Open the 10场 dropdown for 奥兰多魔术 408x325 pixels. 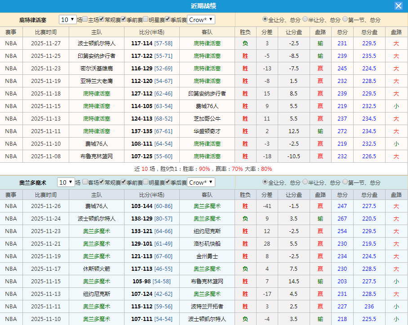[x=67, y=182]
